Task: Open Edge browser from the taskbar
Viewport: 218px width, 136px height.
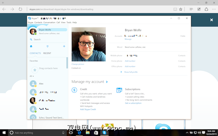Action: (x=79, y=133)
